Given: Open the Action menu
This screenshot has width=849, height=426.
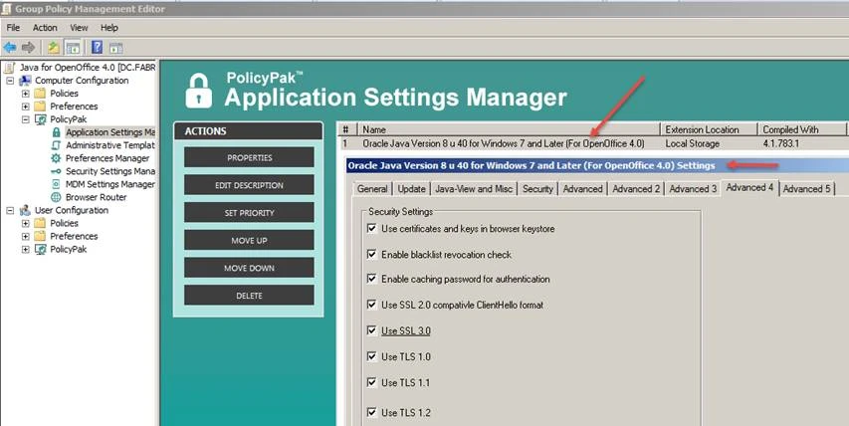Looking at the screenshot, I should (45, 28).
